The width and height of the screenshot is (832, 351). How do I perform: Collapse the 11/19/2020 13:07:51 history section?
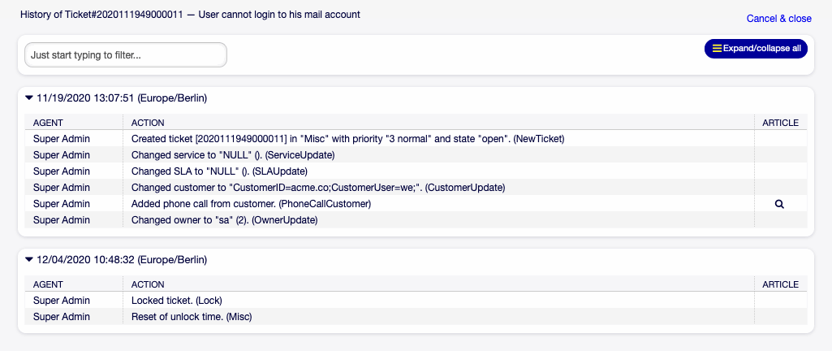pos(29,98)
